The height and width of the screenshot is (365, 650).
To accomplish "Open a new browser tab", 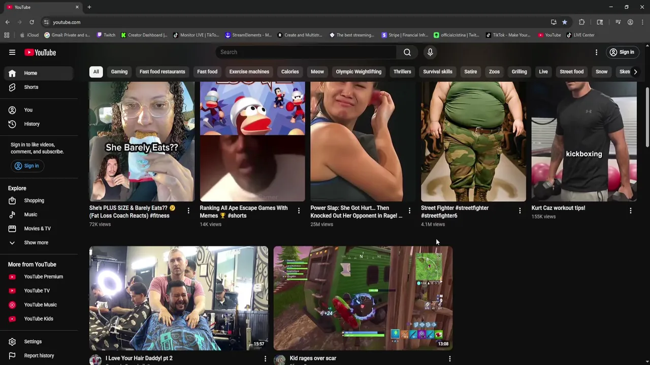I will pyautogui.click(x=89, y=7).
